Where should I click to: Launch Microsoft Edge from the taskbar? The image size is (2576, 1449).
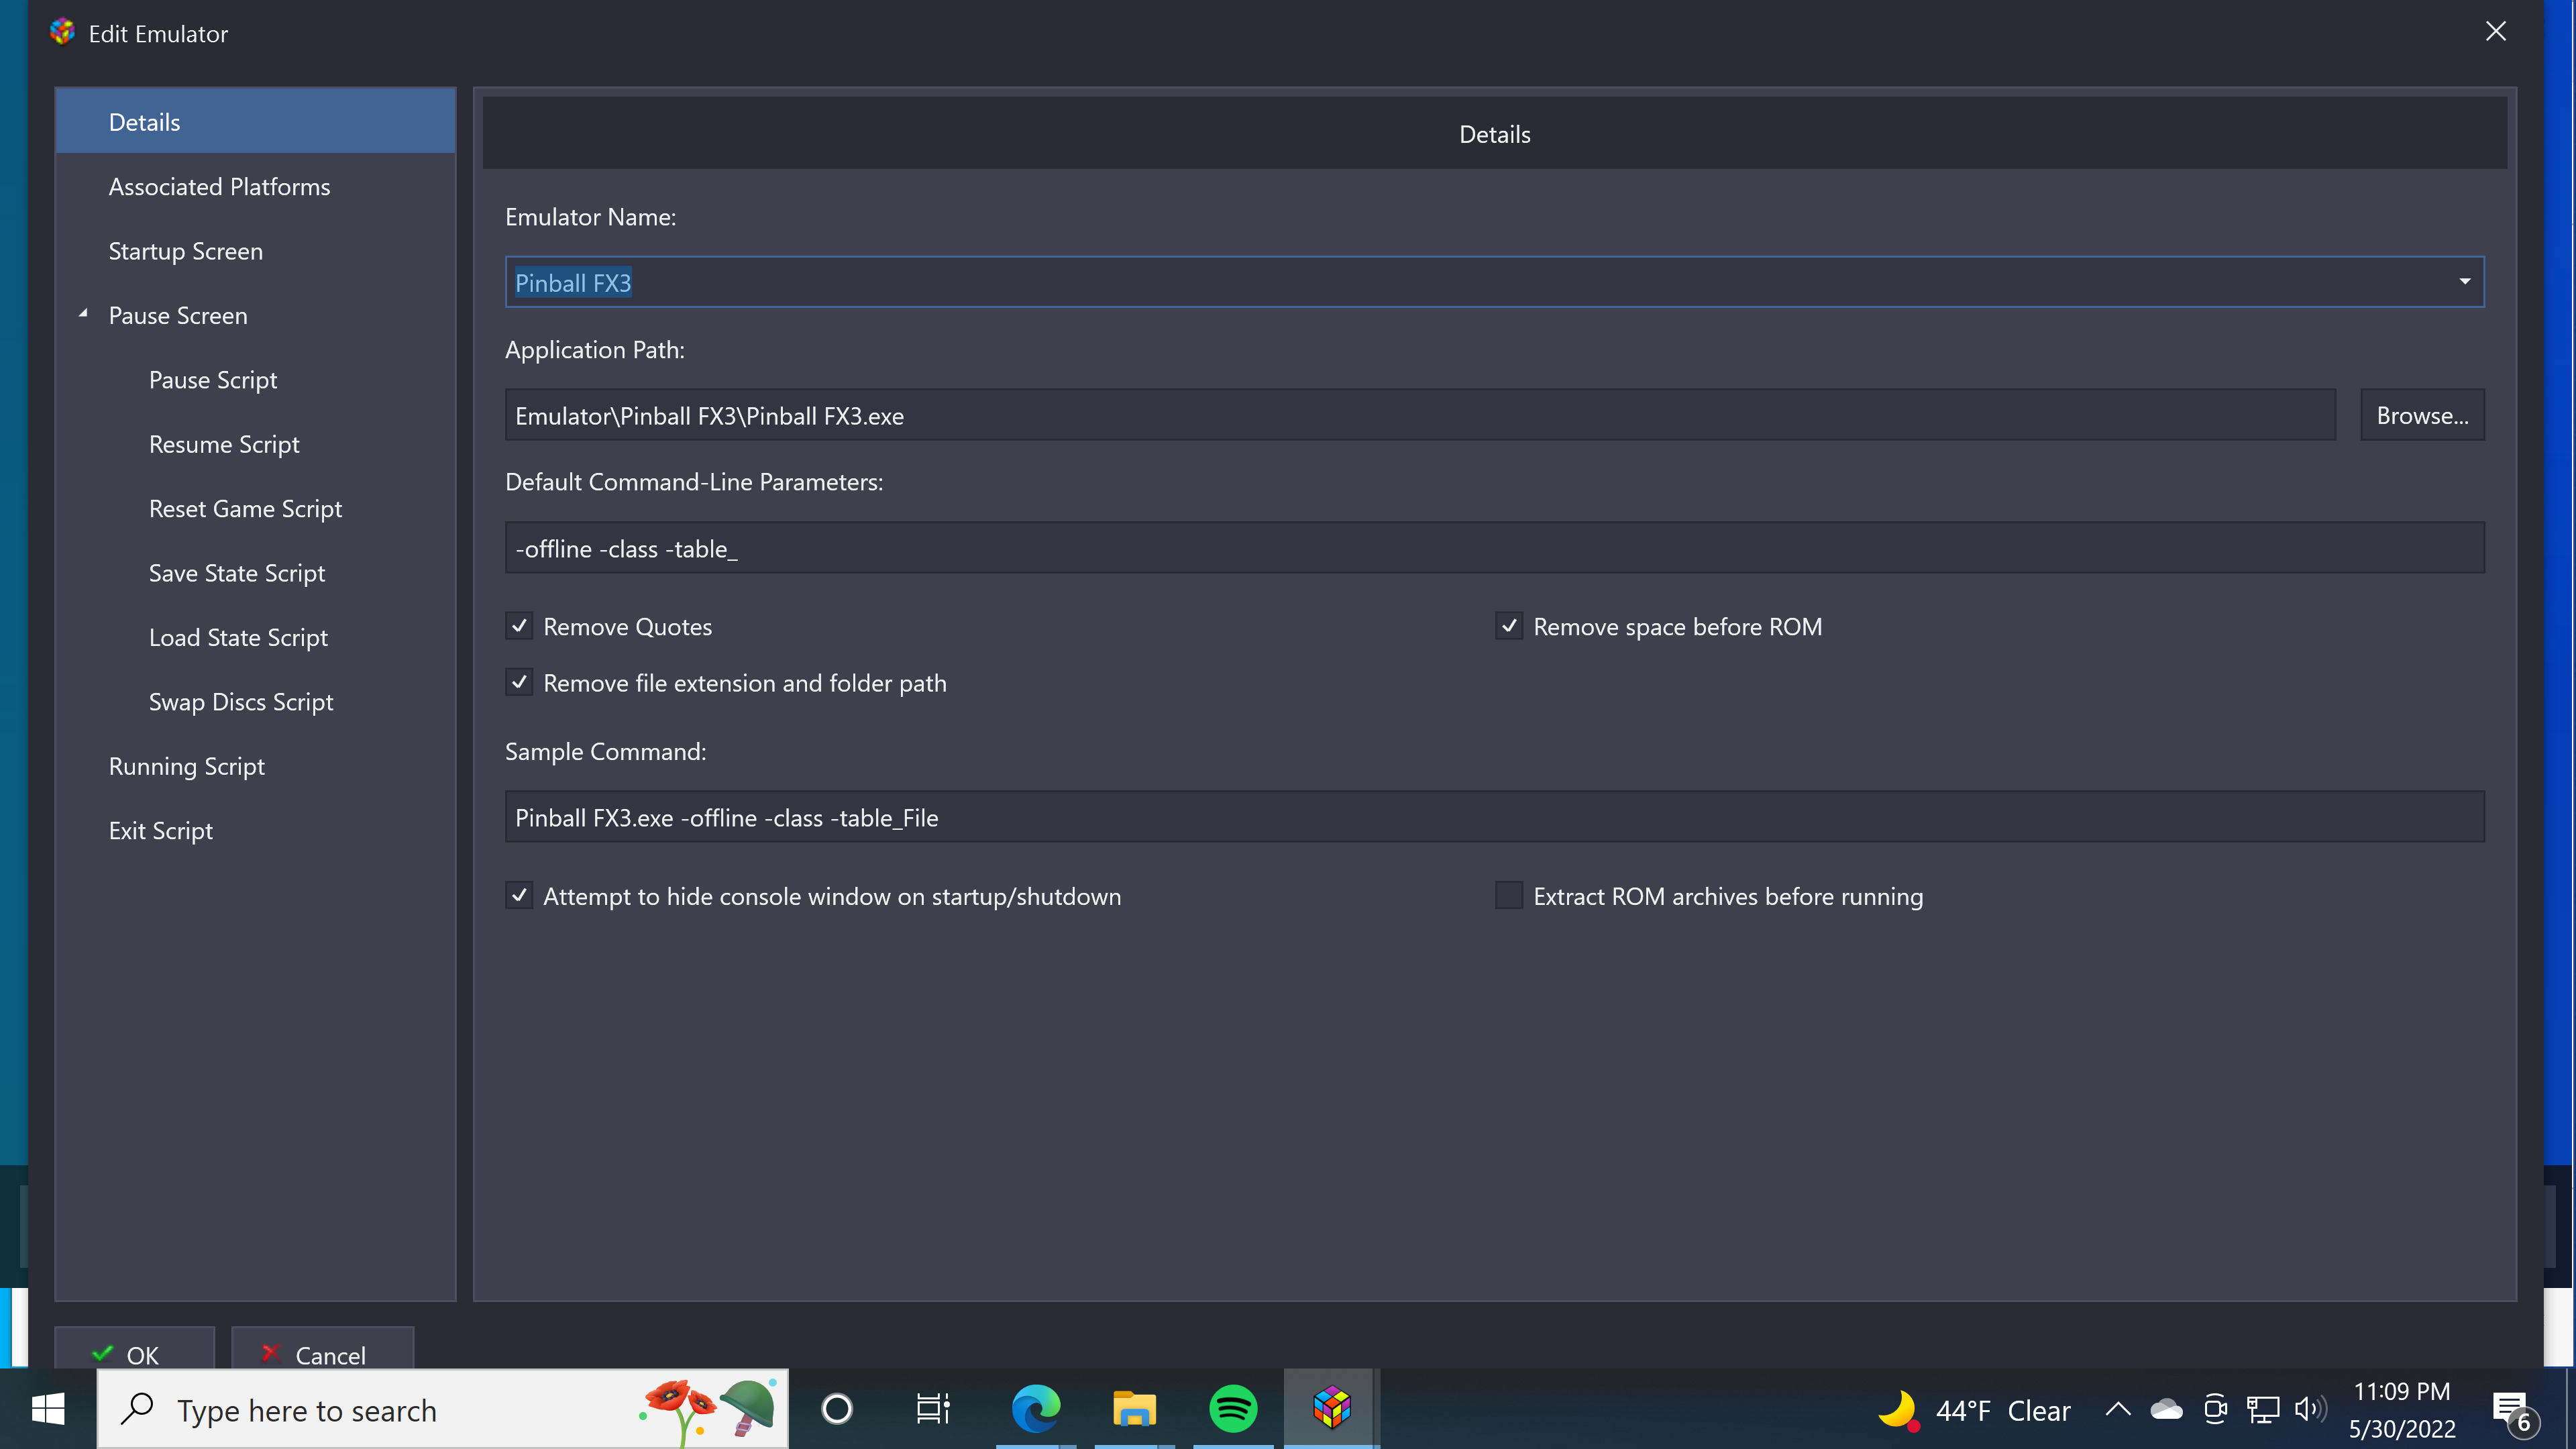click(x=1035, y=1409)
